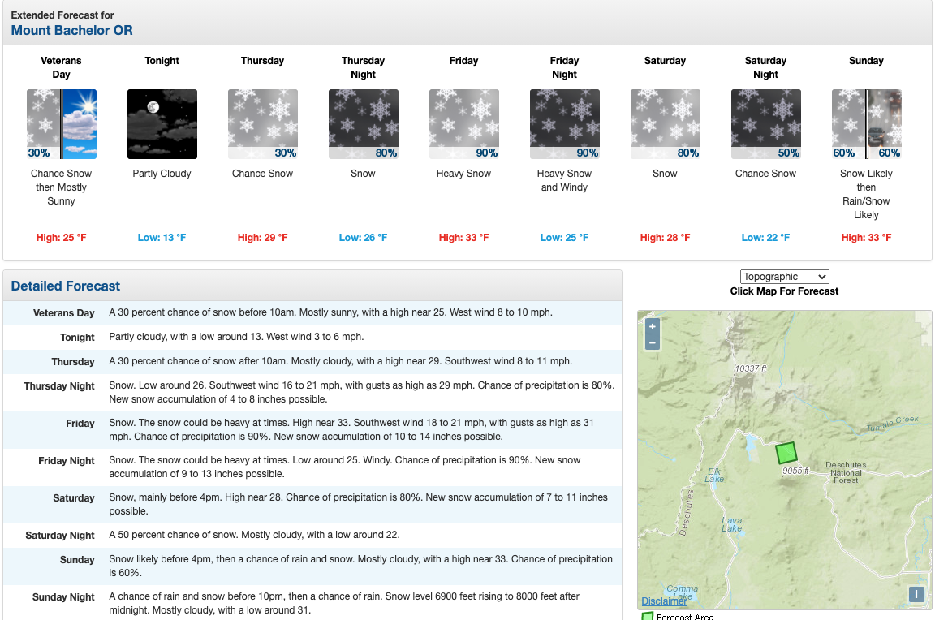Image resolution: width=935 pixels, height=620 pixels.
Task: Click 'Heavy Snow and Windy' description text
Action: [564, 180]
